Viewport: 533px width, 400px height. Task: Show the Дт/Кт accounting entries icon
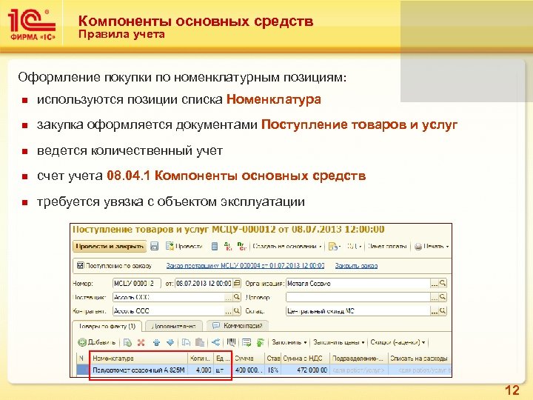(x=229, y=246)
